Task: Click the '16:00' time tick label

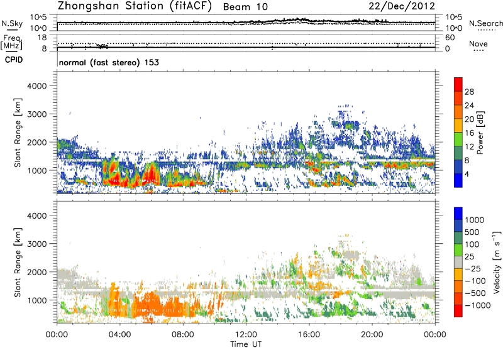Action: point(309,335)
